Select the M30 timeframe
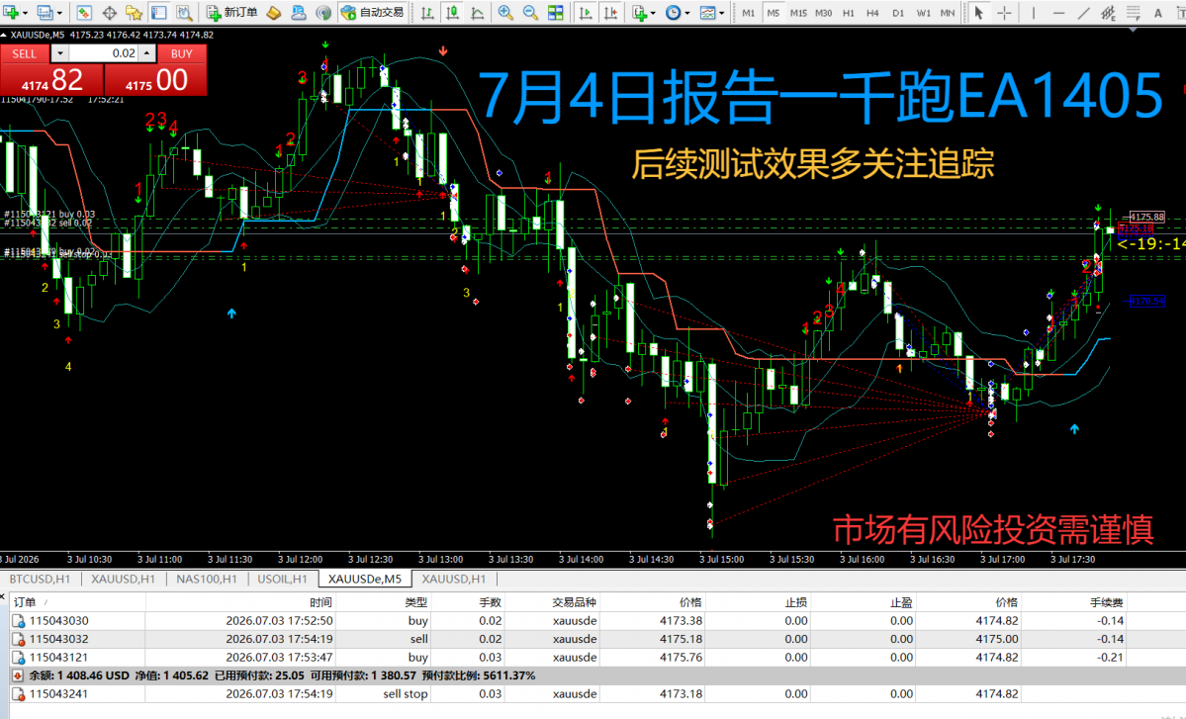 824,13
